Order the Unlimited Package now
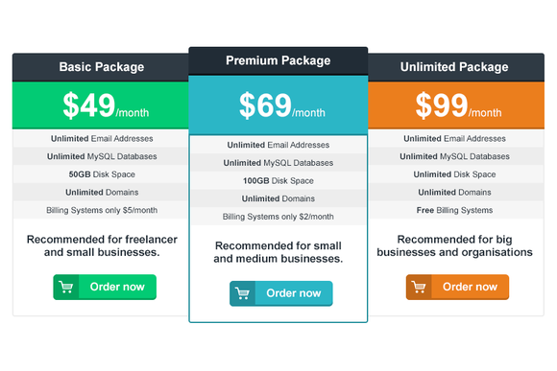Screen dimensions: 557x371 coord(457,287)
